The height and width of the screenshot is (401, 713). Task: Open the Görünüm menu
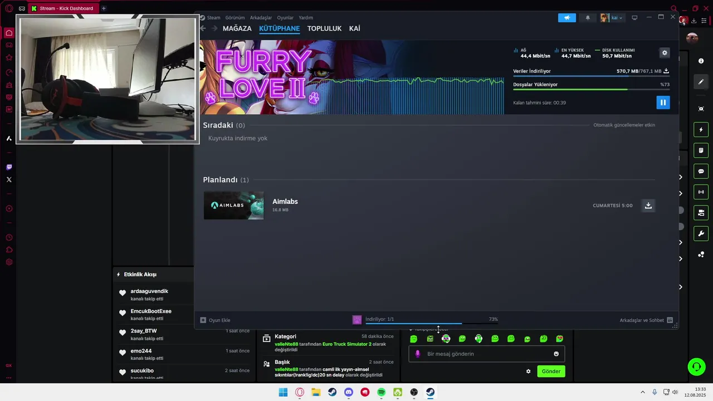click(x=235, y=18)
